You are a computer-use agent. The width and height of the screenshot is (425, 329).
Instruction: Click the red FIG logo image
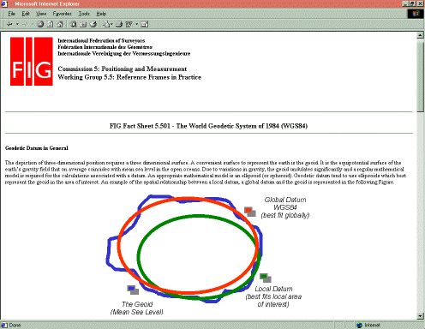(x=32, y=61)
